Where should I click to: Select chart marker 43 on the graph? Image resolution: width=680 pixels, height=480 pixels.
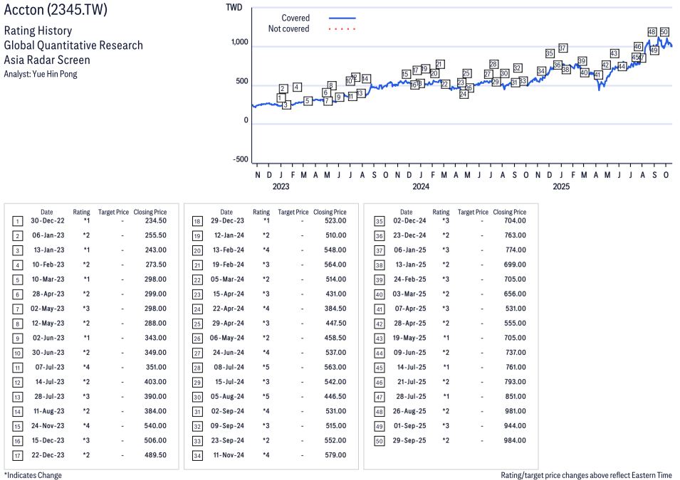point(614,53)
